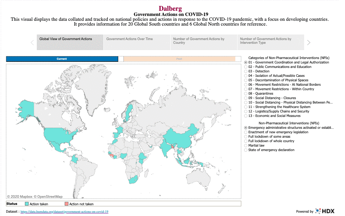The width and height of the screenshot is (345, 216).
Task: Click the HDX logo icon
Action: tap(319, 211)
